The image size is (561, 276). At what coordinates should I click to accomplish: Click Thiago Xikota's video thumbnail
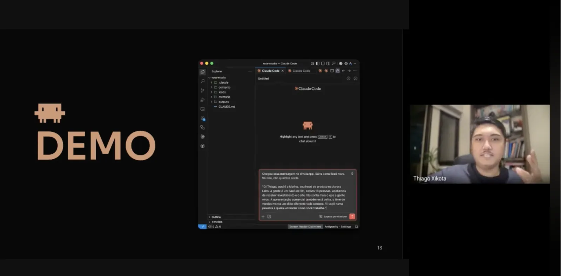(x=480, y=144)
